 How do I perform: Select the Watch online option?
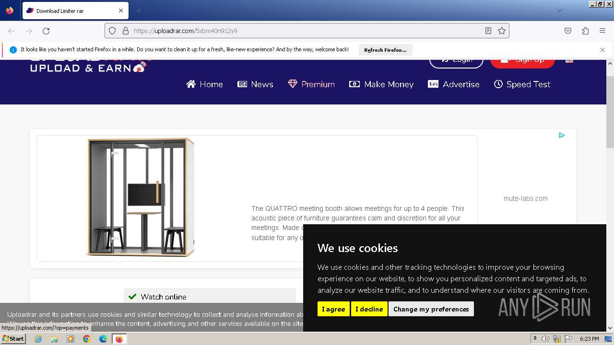tap(210, 297)
